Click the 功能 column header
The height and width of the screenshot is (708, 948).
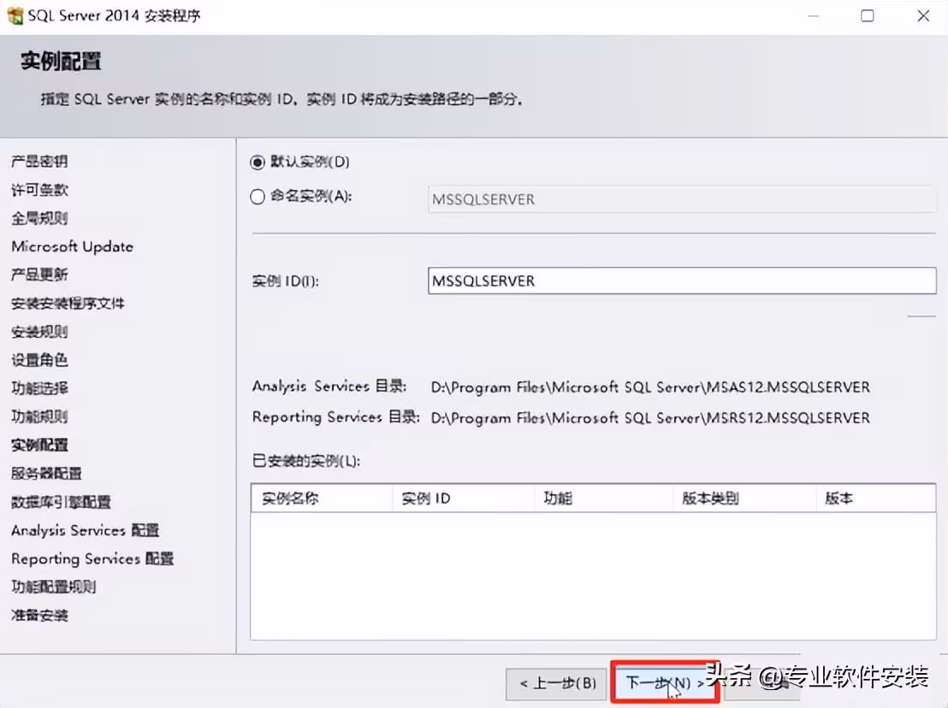pos(603,499)
